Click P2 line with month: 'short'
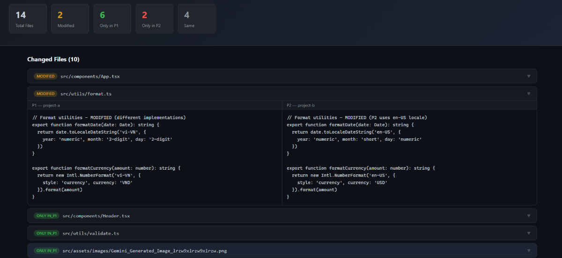The image size is (562, 258). [x=359, y=139]
